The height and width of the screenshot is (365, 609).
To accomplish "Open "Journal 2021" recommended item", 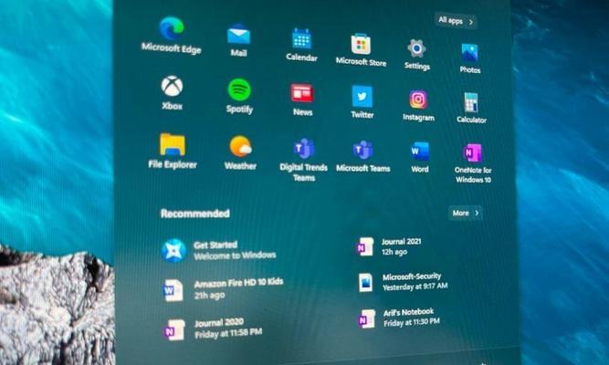I will 401,242.
